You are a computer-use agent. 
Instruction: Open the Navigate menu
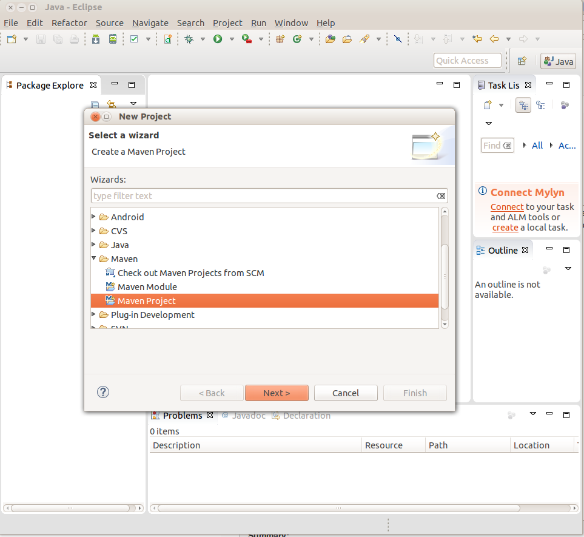(150, 23)
